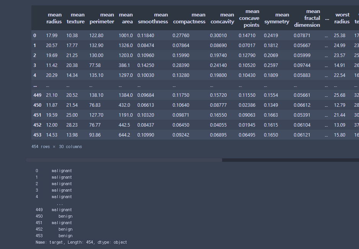Click the mean concave points value 0.12790
Image resolution: width=359 pixels, height=249 pixels.
click(x=247, y=55)
